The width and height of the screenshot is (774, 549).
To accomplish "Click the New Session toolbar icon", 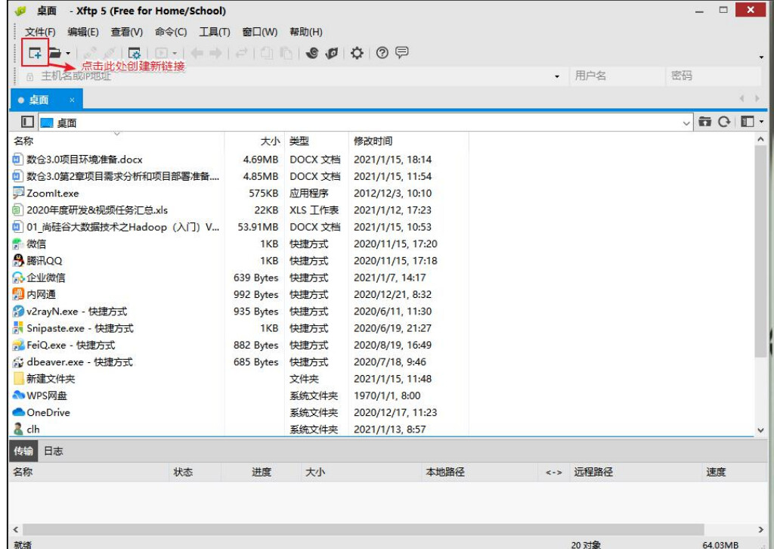I will (35, 53).
